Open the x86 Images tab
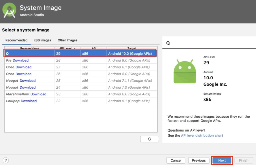256x165 pixels. tap(42, 40)
